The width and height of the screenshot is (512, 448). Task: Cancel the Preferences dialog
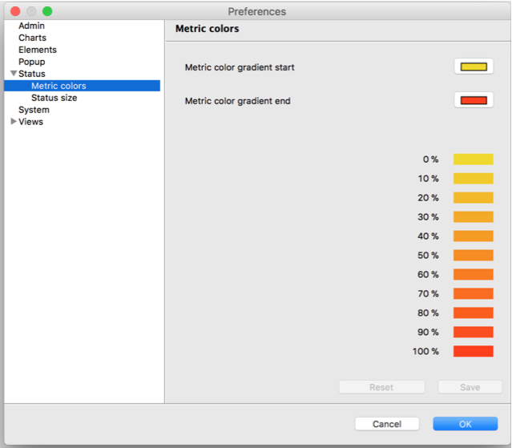(387, 424)
